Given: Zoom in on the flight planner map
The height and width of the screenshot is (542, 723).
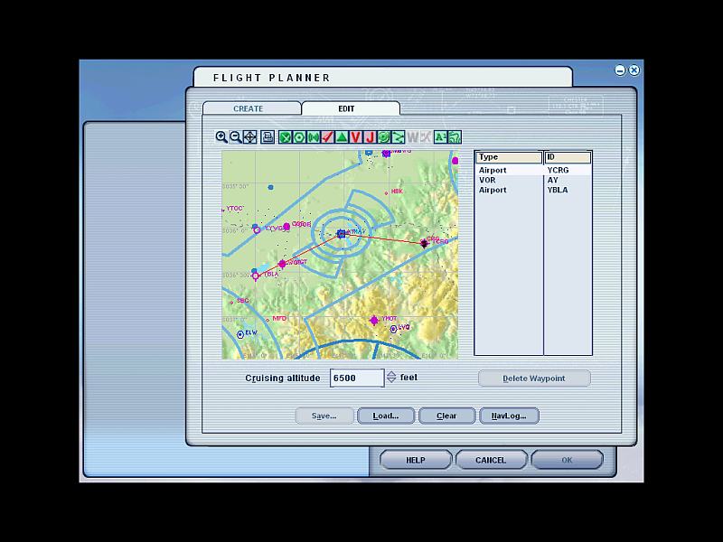Looking at the screenshot, I should click(x=221, y=137).
